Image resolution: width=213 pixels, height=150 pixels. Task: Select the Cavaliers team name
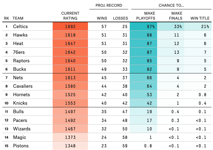click(23, 86)
